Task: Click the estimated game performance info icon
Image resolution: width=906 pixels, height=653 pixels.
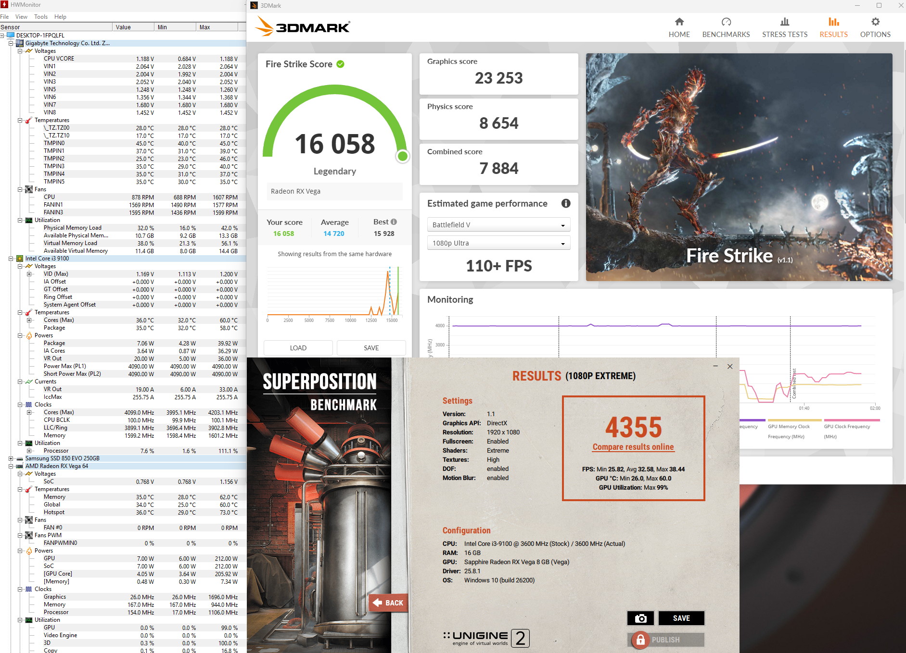Action: point(566,203)
